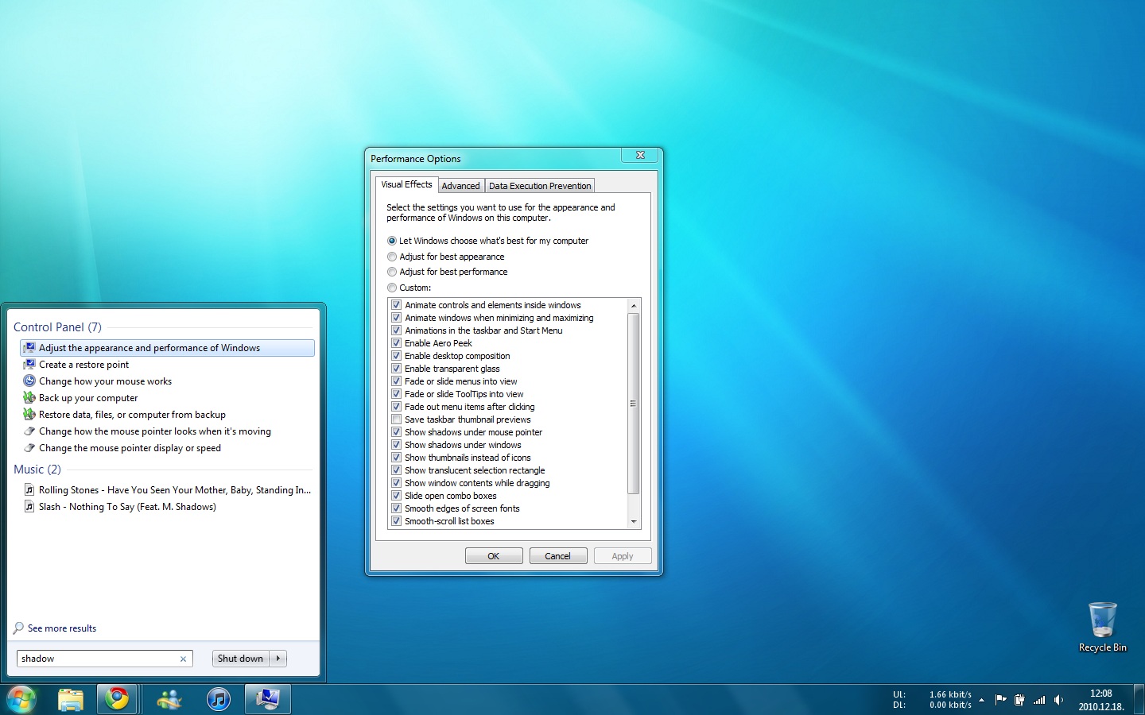
Task: Choose the Custom radio button
Action: pos(392,288)
